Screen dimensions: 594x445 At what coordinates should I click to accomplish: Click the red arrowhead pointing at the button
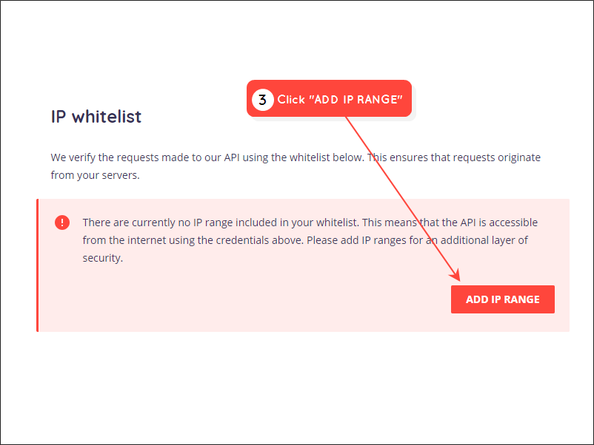[x=455, y=275]
